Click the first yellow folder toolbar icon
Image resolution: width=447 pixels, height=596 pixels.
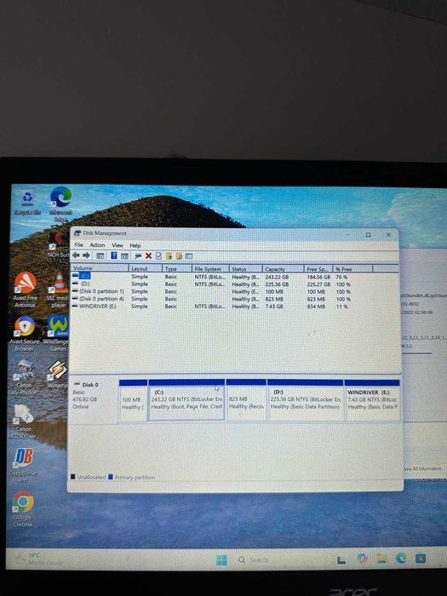(169, 255)
